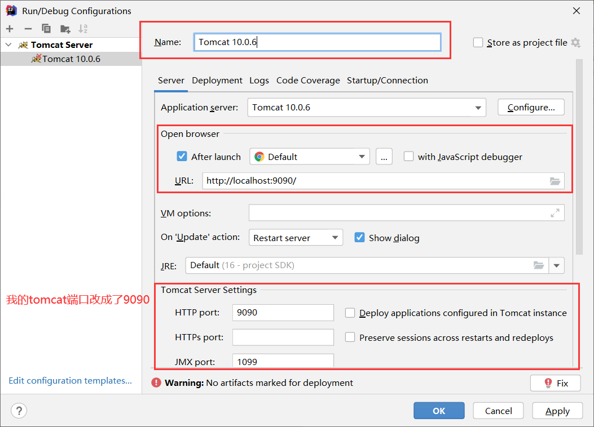Click the 'No artifacts marked for deployment' warning text
This screenshot has height=427, width=594.
(279, 382)
